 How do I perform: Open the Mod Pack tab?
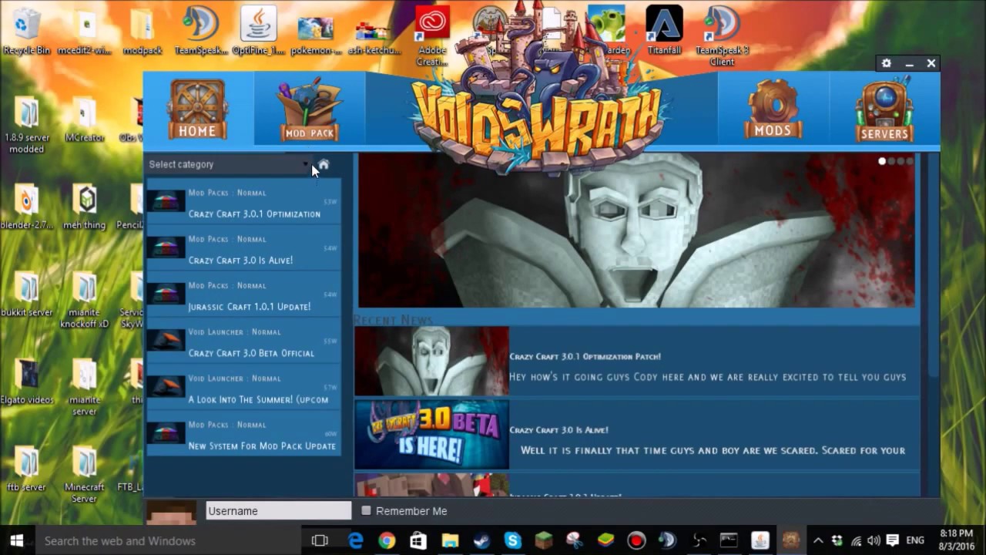point(309,109)
